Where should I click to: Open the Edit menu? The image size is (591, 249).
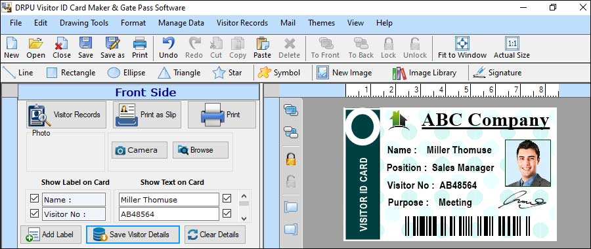click(41, 23)
